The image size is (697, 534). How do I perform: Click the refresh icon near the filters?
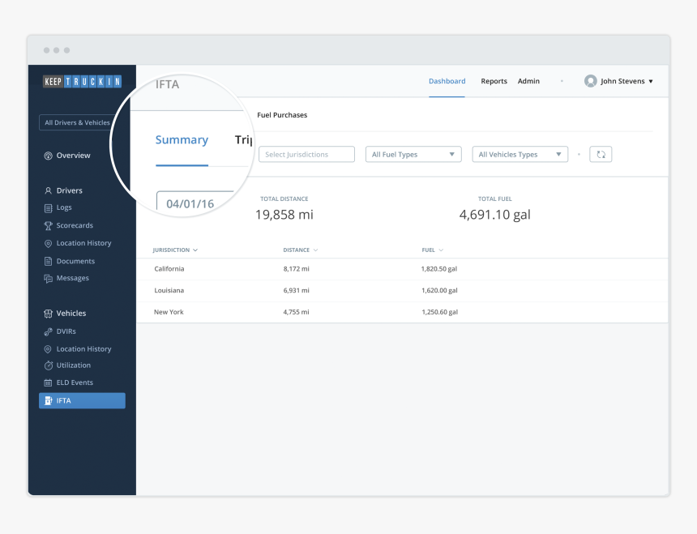click(x=600, y=154)
